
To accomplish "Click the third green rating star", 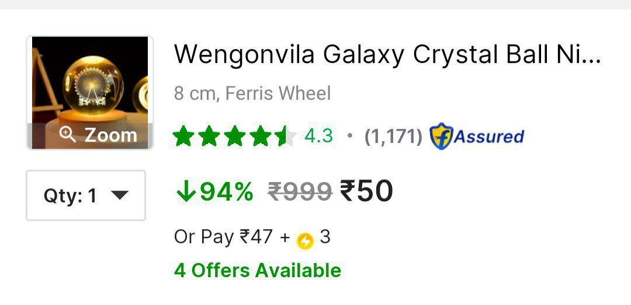I will click(x=235, y=136).
